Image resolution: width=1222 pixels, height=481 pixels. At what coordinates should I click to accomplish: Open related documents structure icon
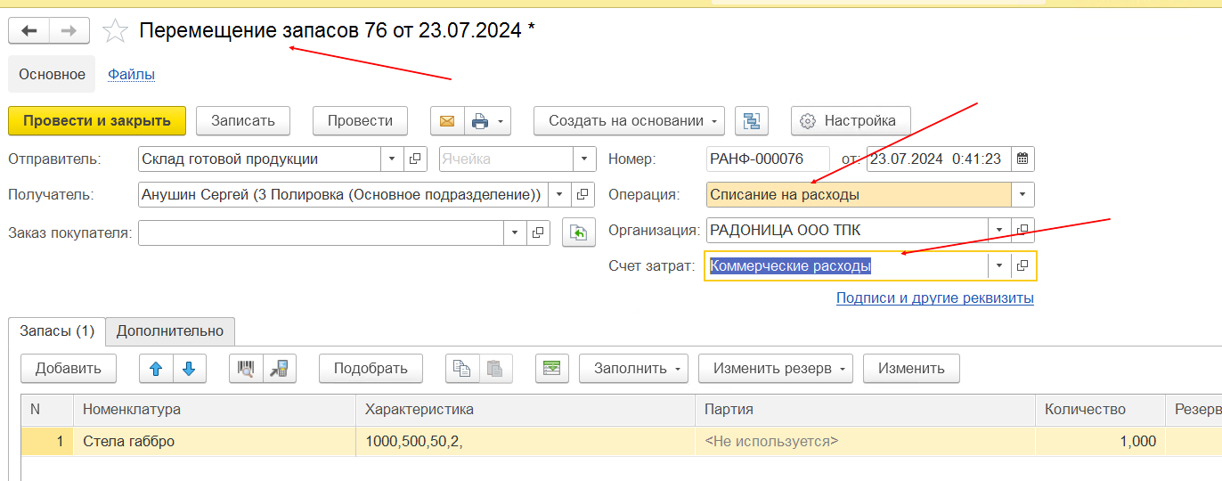point(752,121)
